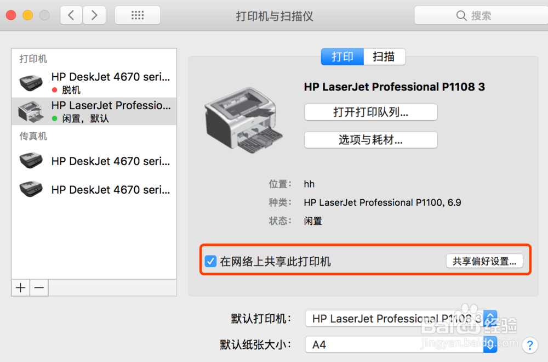Expand the default paper size dropdown
This screenshot has width=548, height=362.
tap(401, 344)
